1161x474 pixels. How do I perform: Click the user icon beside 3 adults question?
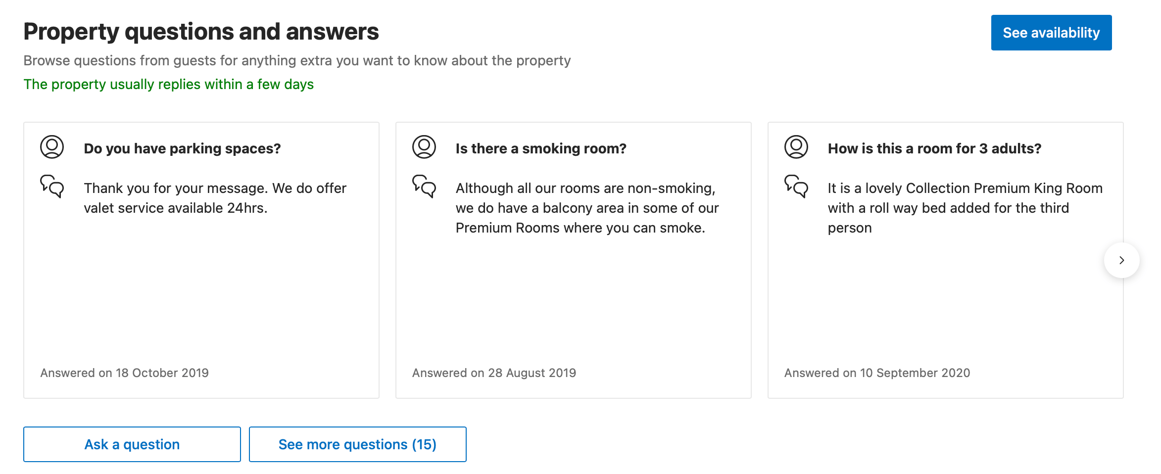[796, 147]
